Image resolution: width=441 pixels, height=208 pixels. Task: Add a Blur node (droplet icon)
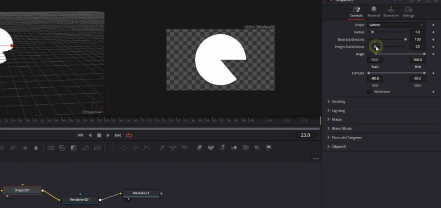click(36, 148)
